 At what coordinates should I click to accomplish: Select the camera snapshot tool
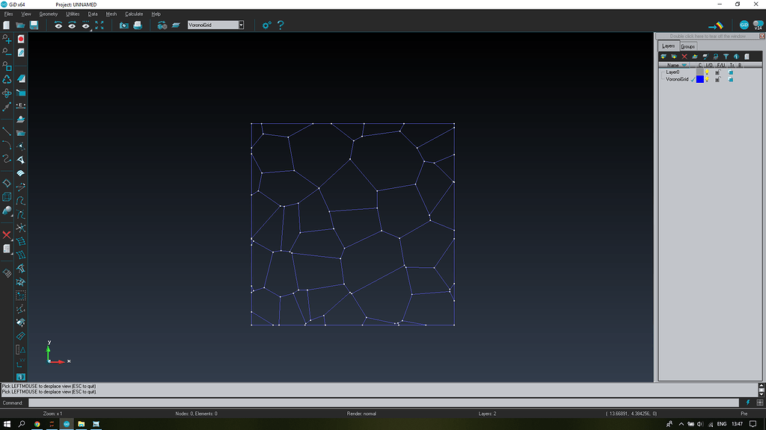pos(124,25)
